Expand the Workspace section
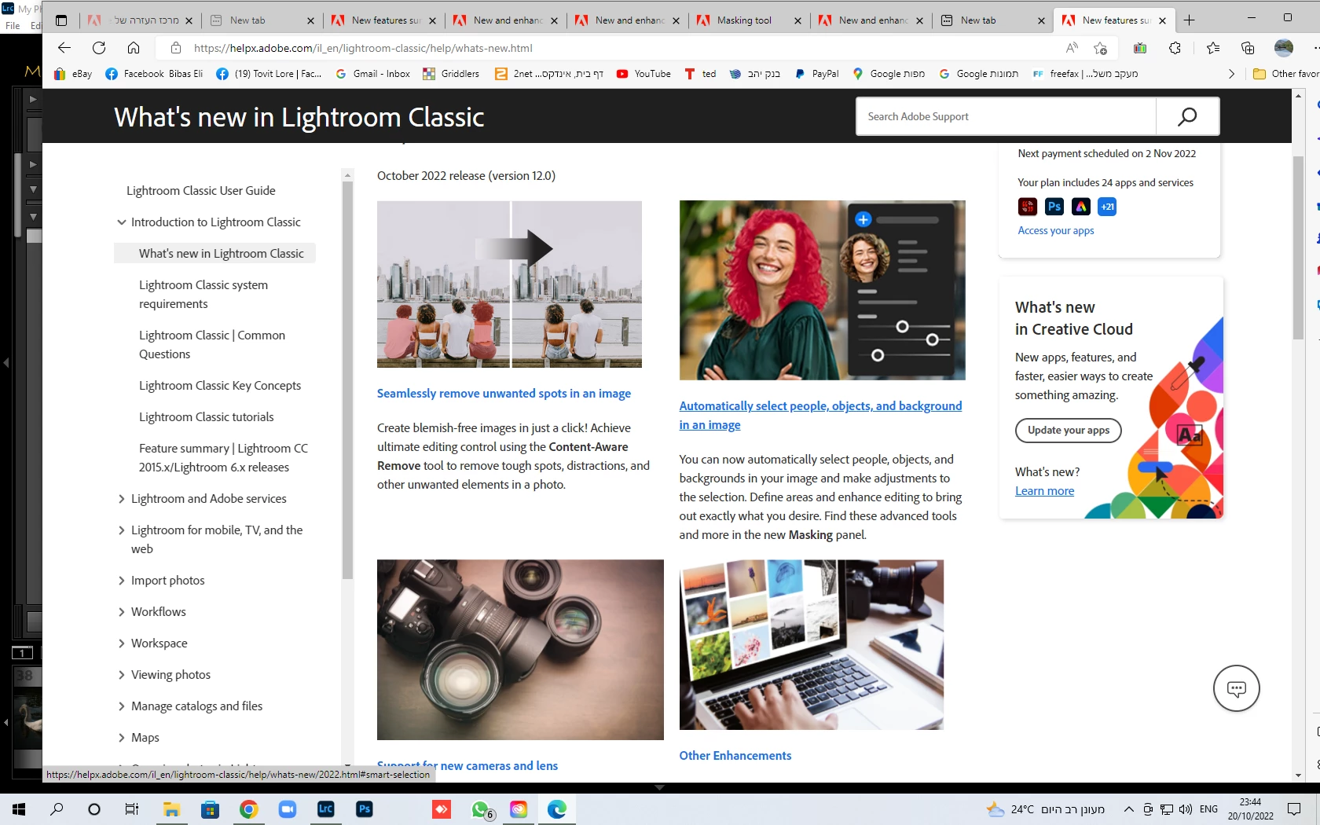 coord(122,643)
